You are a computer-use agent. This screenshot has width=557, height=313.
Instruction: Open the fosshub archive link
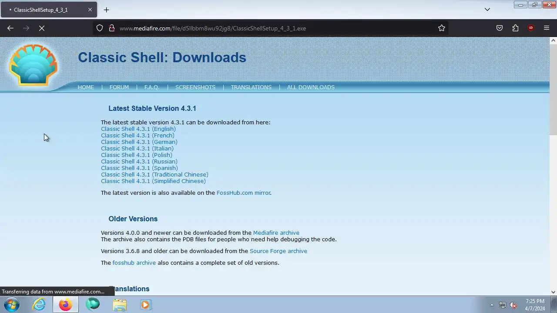click(134, 263)
